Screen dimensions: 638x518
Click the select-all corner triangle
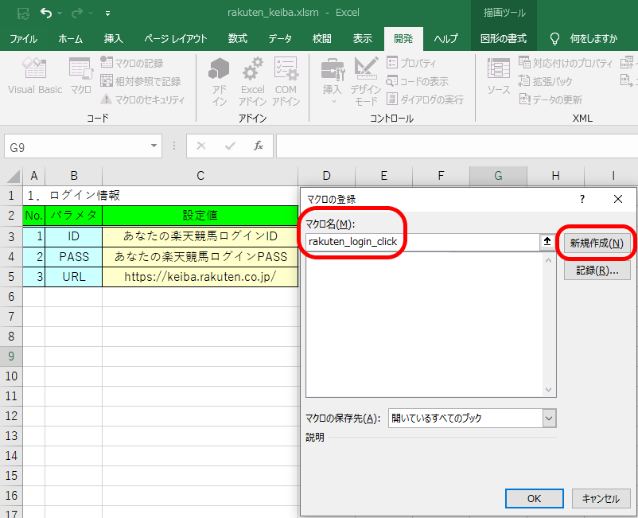point(13,176)
